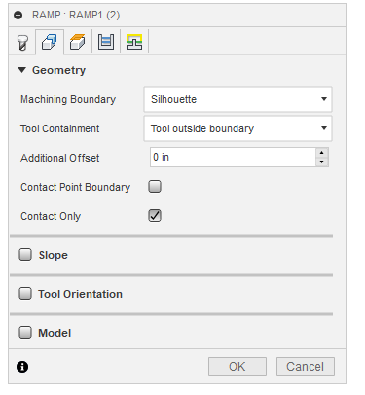
Task: Enable the Tool Orientation checkbox
Action: point(25,294)
